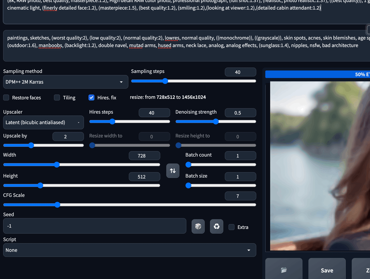Click the 'Sampling method' label
The width and height of the screenshot is (370, 279).
click(x=23, y=71)
